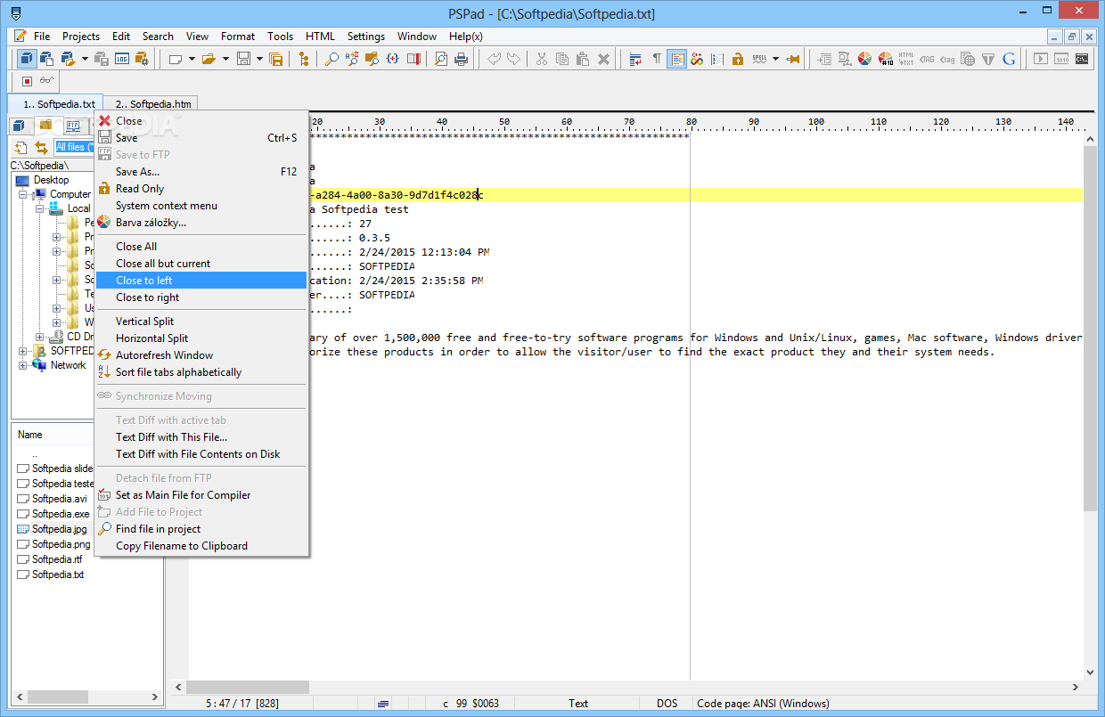Viewport: 1105px width, 717px height.
Task: Click the Search and replace A-Z icon
Action: 352,59
